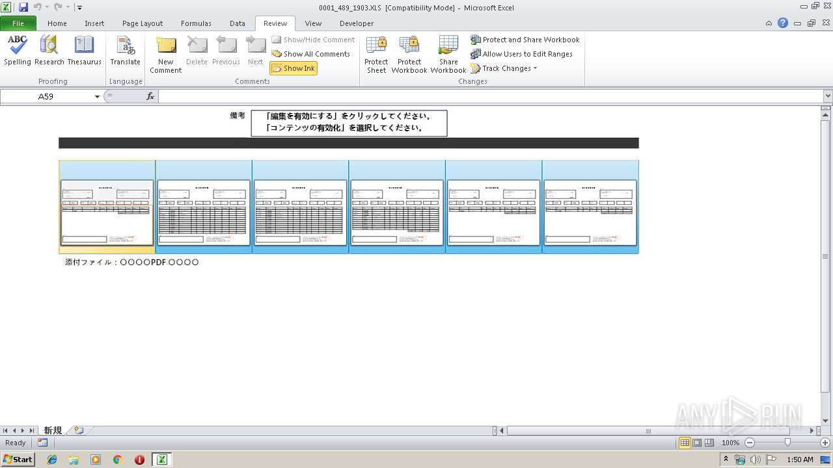Screen dimensions: 833x468
Task: Click the Name Box showing A59
Action: point(46,96)
